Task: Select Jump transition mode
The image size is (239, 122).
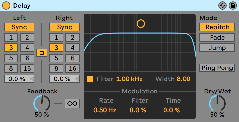Action: pyautogui.click(x=217, y=48)
